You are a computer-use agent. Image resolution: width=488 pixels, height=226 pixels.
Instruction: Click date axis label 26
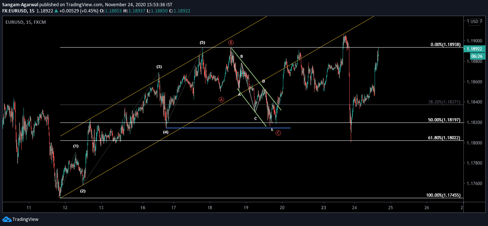click(x=426, y=208)
